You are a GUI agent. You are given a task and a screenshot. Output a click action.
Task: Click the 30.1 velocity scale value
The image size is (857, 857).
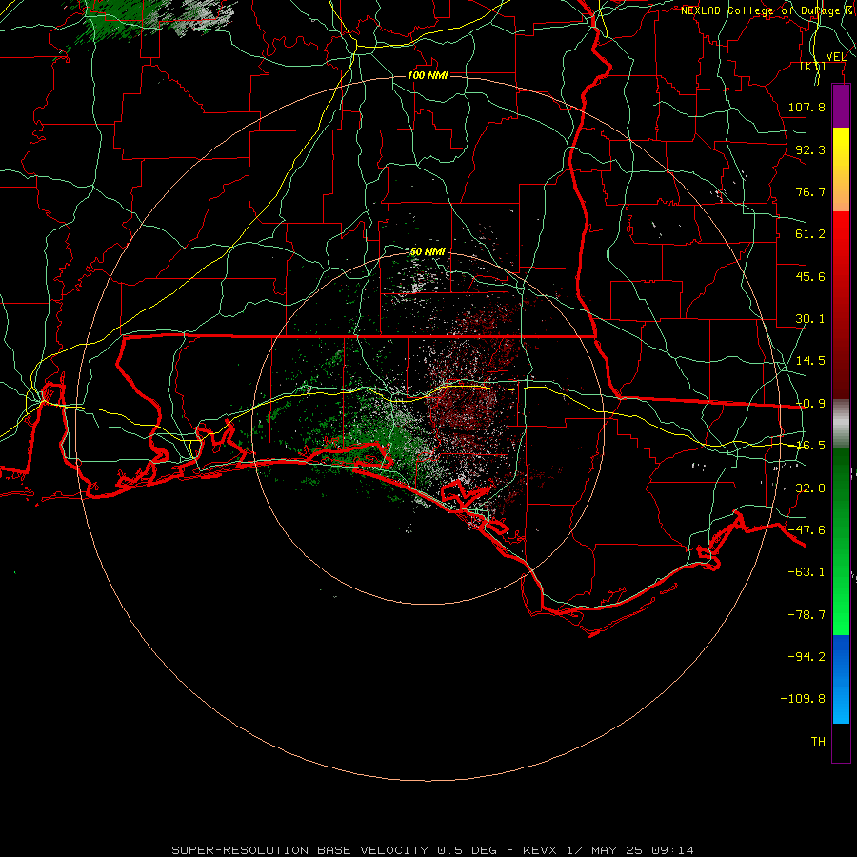810,319
